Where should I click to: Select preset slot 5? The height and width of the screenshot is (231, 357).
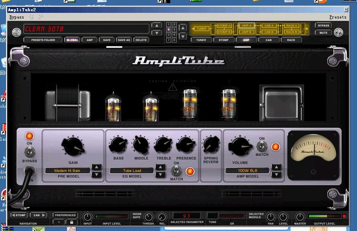point(169,35)
